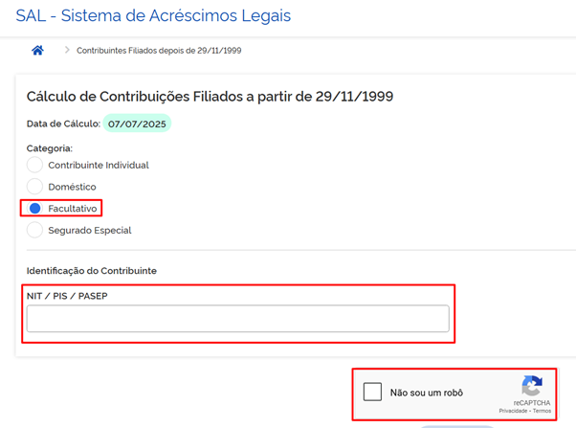Image resolution: width=576 pixels, height=428 pixels.
Task: Open Contribuintes Filiados depois de 29/11/1999 breadcrumb
Action: (159, 51)
